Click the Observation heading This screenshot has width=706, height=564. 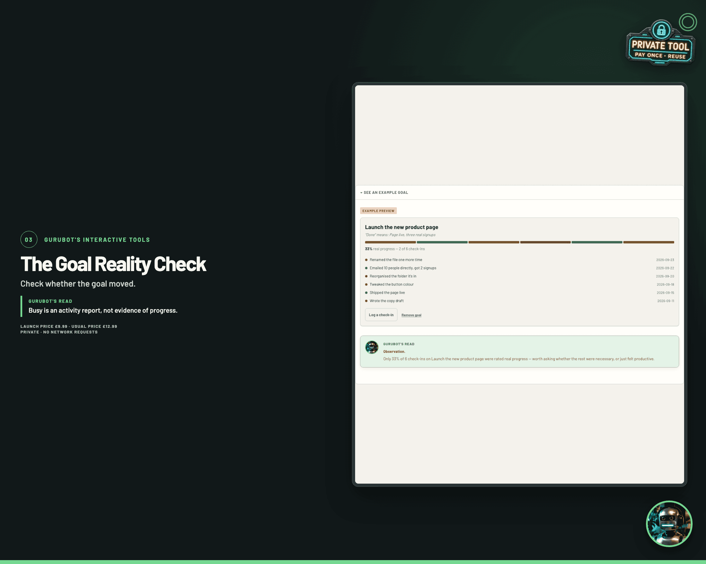pos(394,351)
